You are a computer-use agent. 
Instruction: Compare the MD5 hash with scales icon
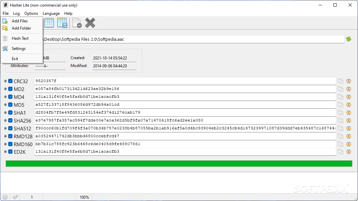(x=348, y=105)
